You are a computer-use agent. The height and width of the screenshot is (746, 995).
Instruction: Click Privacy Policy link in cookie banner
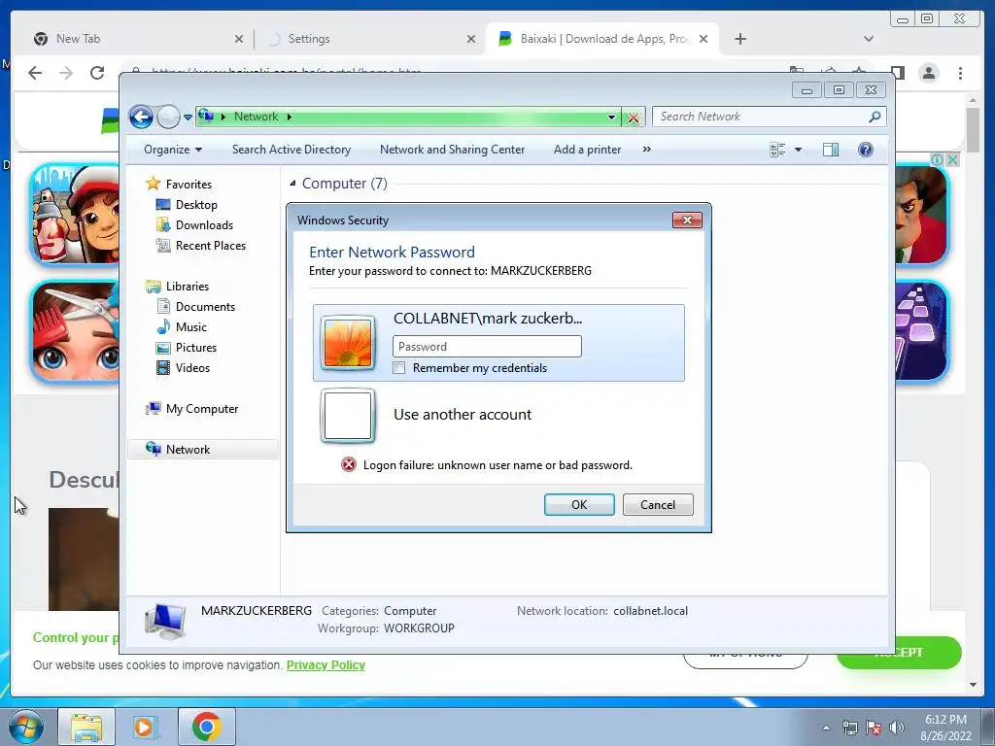point(326,664)
